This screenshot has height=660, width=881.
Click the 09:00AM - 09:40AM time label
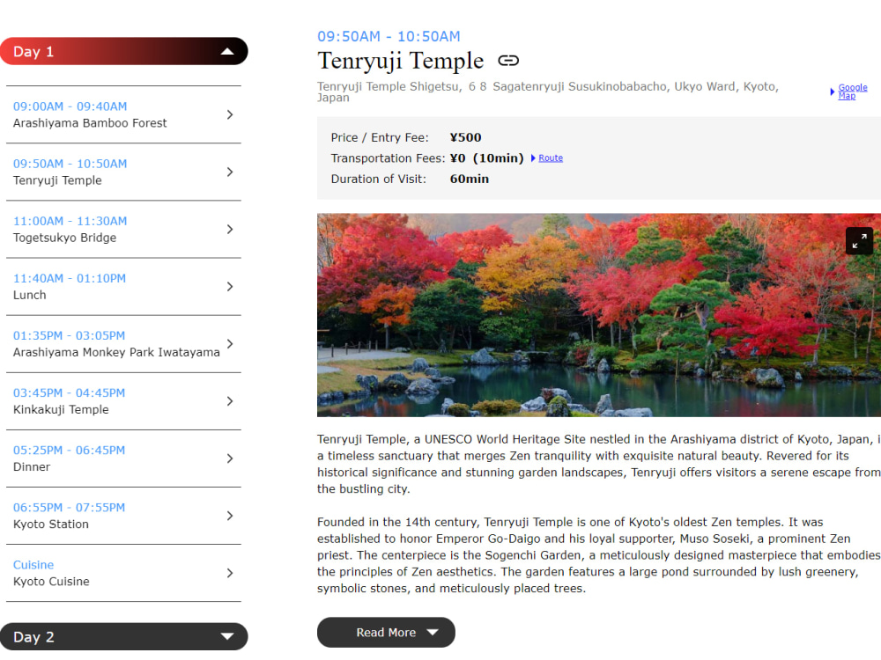[x=70, y=106]
